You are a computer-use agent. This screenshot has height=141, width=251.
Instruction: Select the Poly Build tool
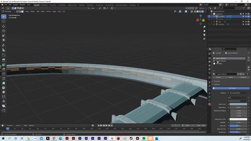coord(4,83)
